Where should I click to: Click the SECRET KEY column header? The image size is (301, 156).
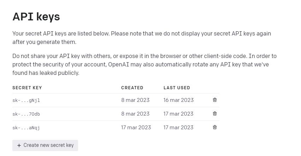(x=27, y=88)
